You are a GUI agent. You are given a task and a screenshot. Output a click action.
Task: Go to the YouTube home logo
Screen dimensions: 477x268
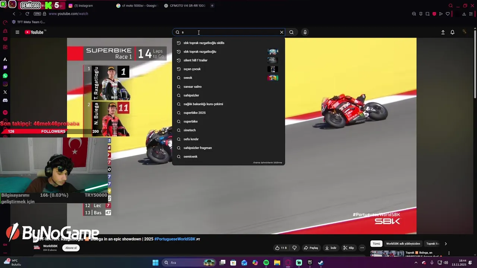(34, 32)
